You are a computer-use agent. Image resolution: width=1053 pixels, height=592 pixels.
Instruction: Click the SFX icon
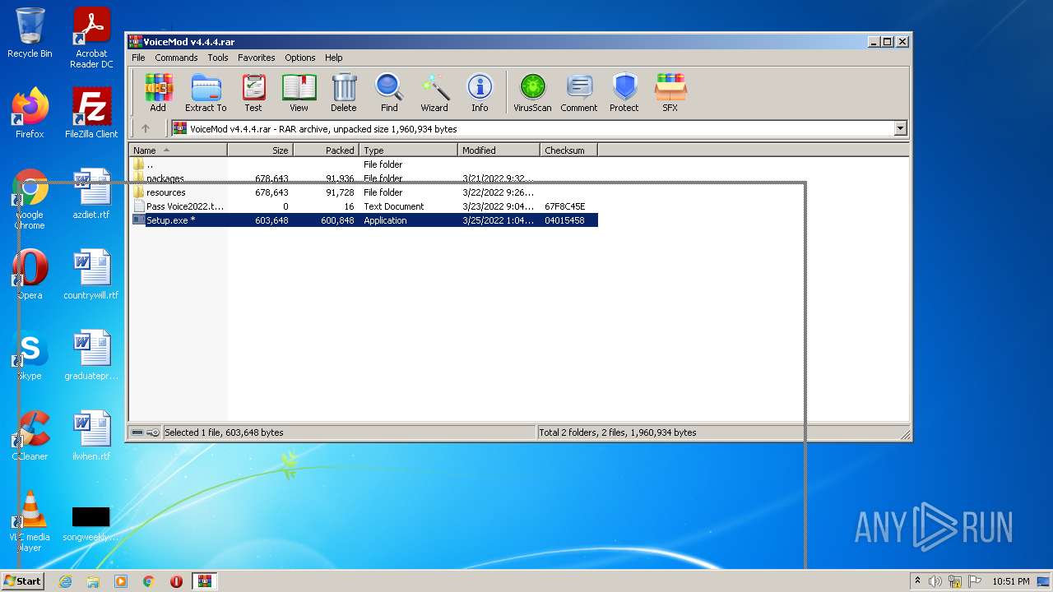[x=670, y=92]
